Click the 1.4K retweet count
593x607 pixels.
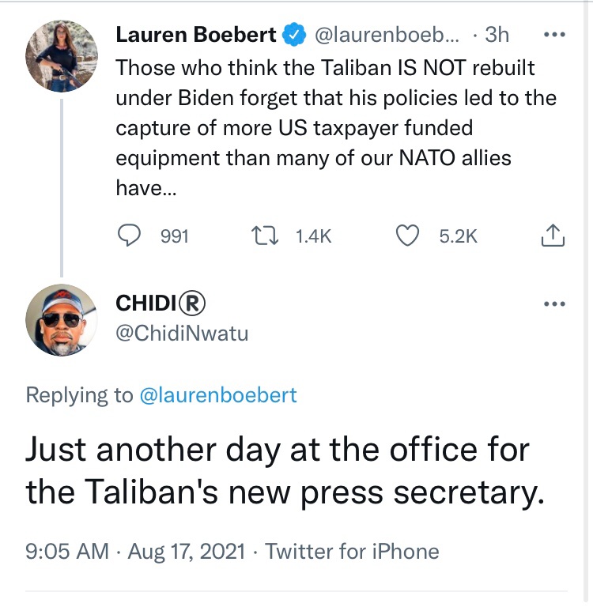(x=313, y=236)
